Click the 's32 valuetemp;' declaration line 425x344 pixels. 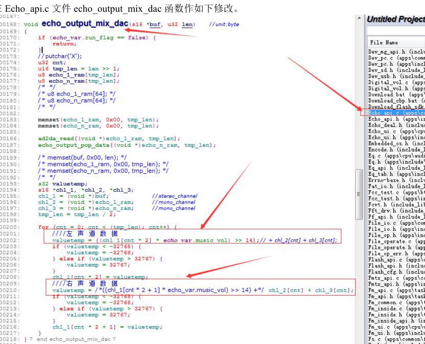[x=63, y=184]
